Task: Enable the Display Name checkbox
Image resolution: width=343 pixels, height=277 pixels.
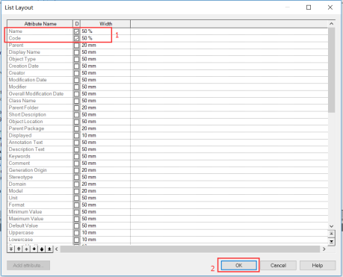Action: (x=76, y=52)
